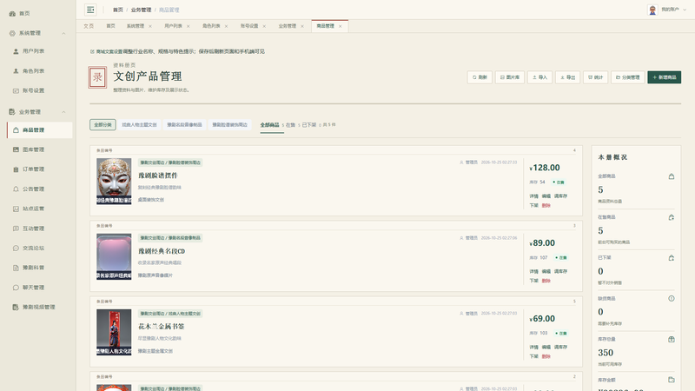Open 角色列表 in the sidebar
Viewport: 695px width, 391px height.
pyautogui.click(x=33, y=71)
